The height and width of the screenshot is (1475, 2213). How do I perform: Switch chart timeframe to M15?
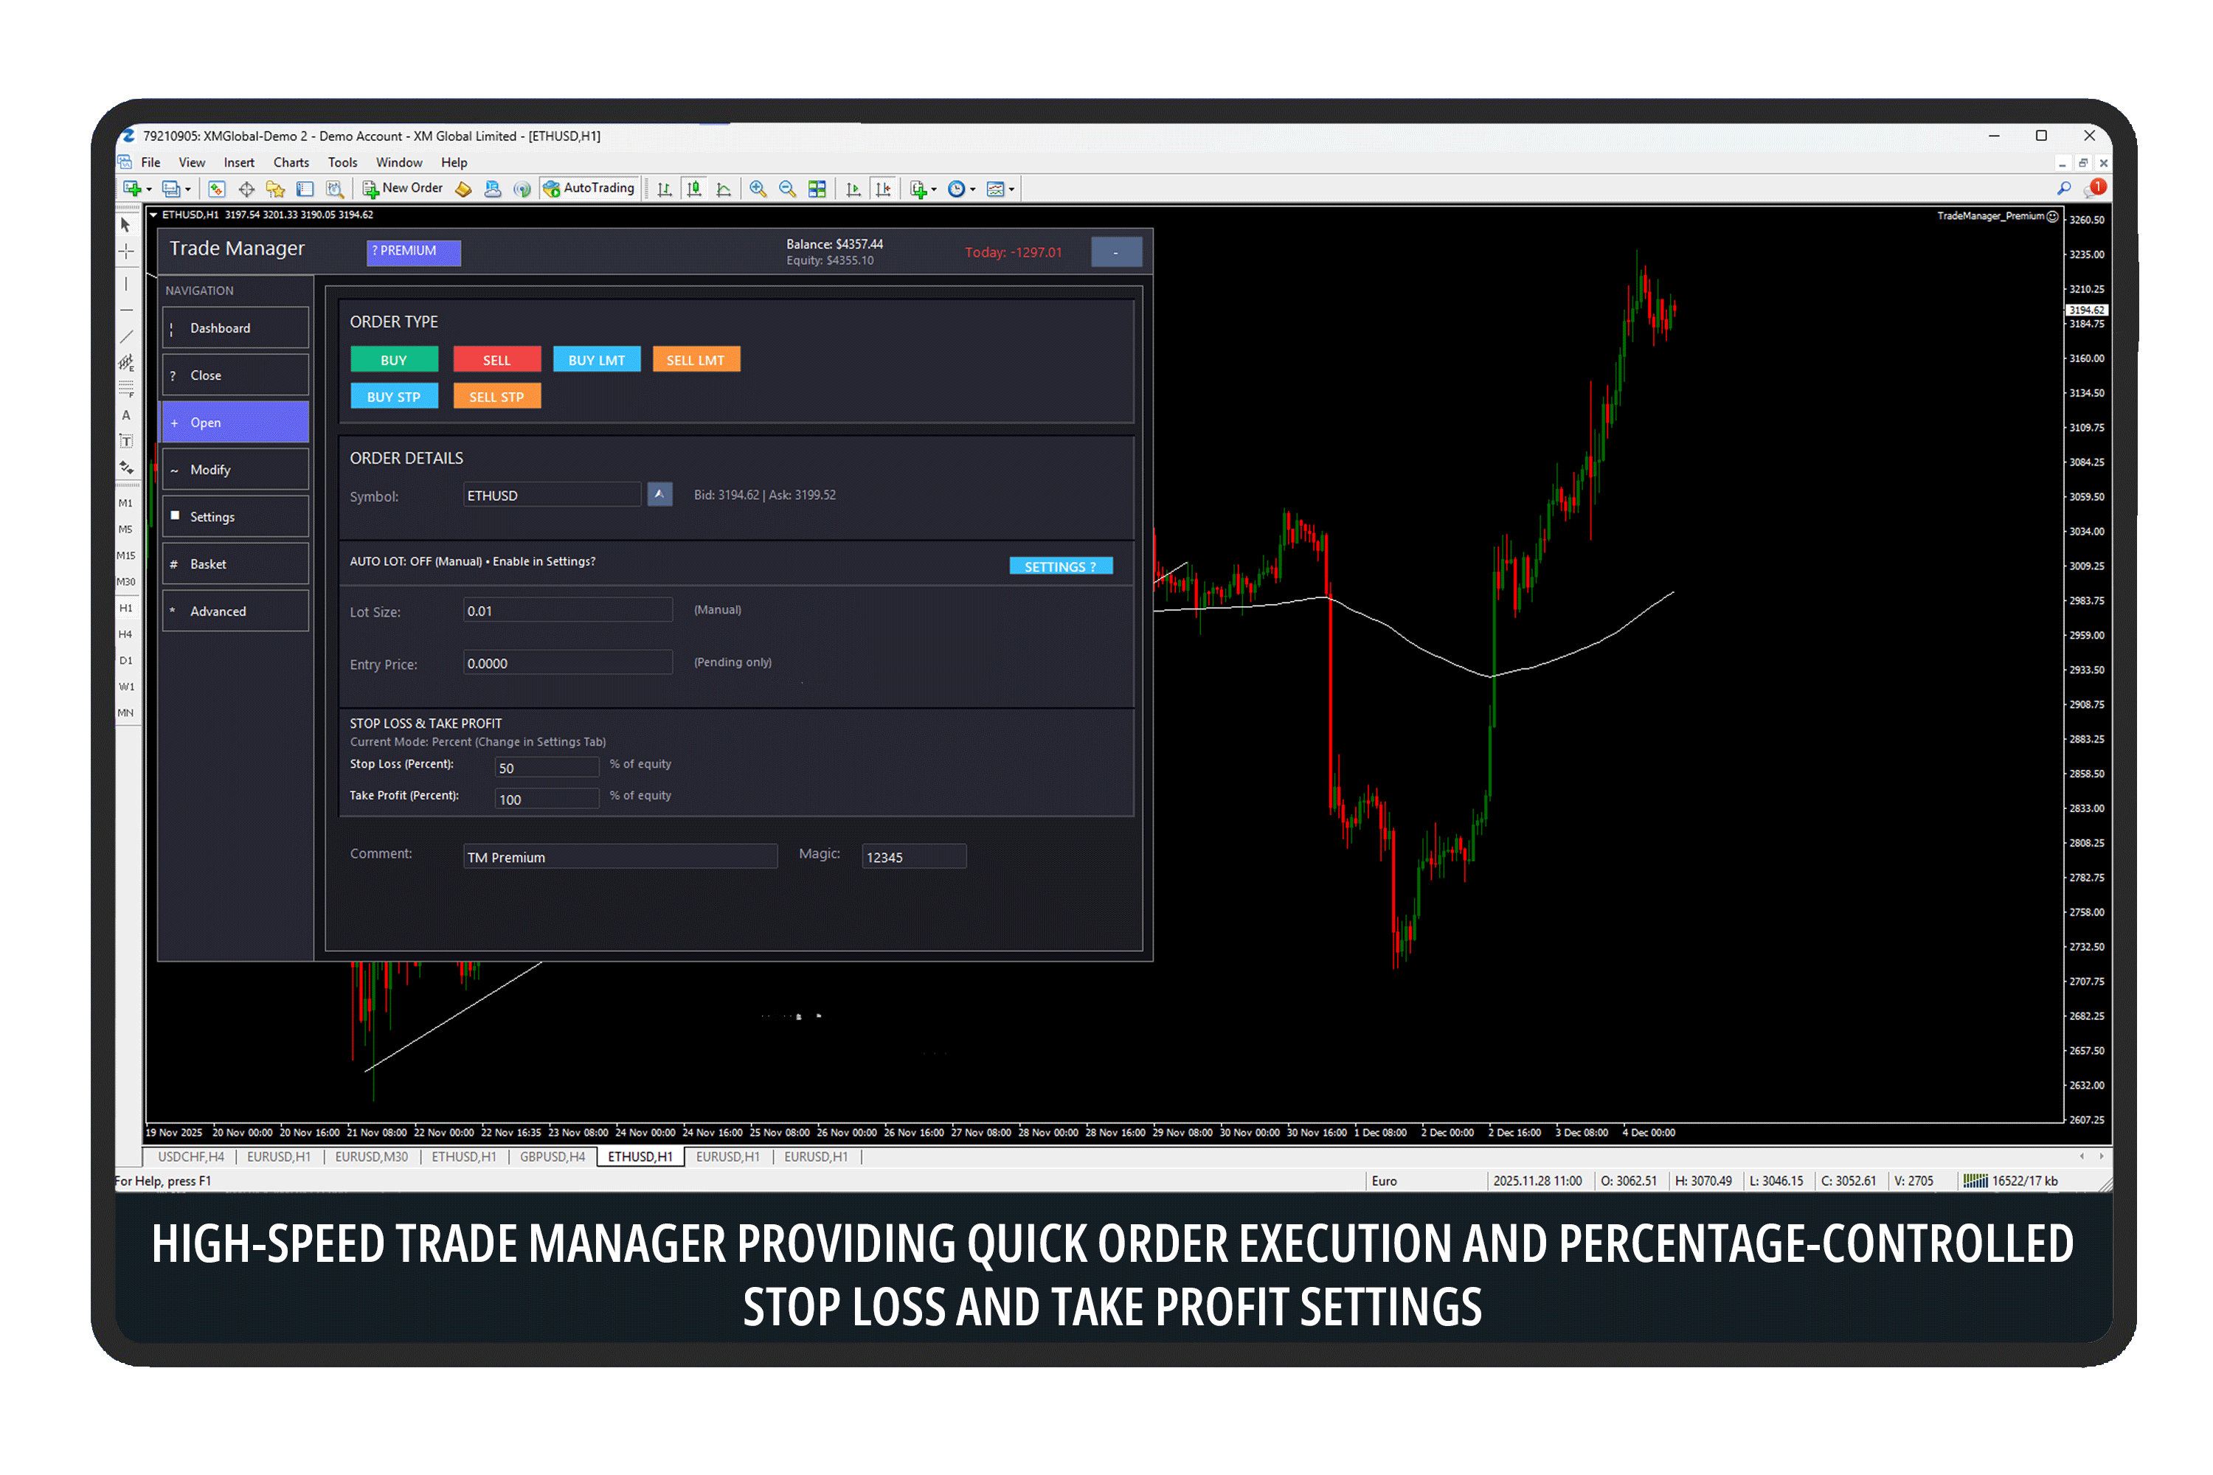tap(126, 556)
